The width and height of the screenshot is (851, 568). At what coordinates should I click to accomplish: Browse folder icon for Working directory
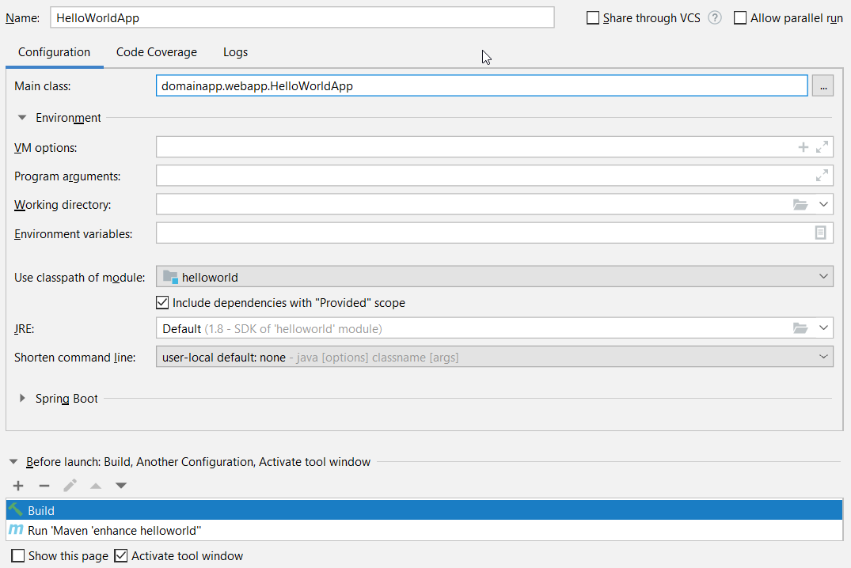800,205
